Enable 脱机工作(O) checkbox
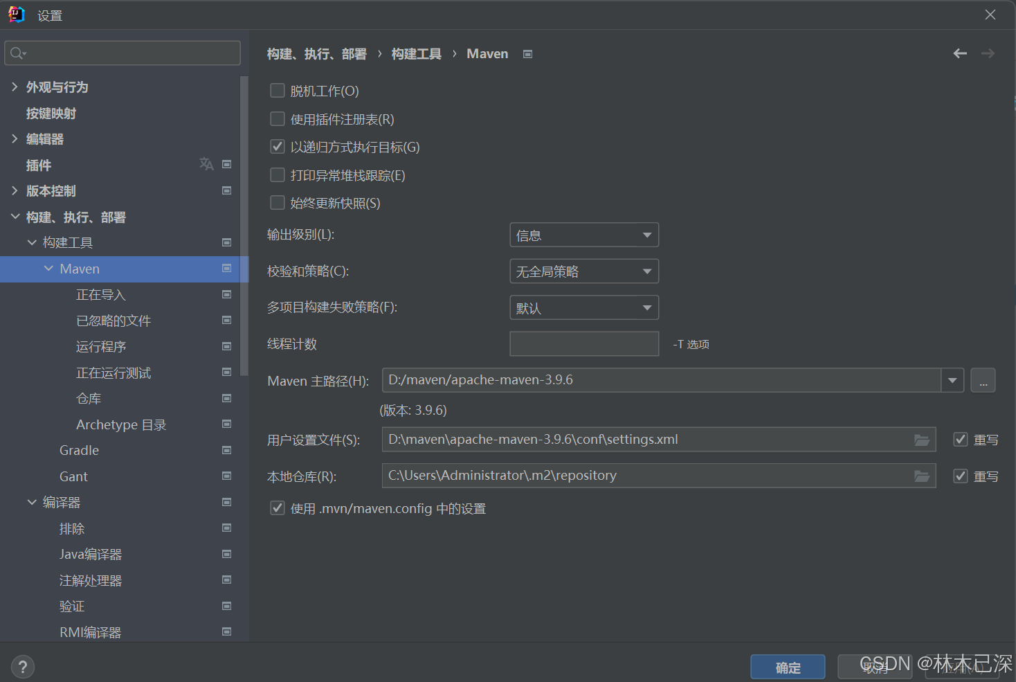This screenshot has height=682, width=1016. pyautogui.click(x=278, y=91)
